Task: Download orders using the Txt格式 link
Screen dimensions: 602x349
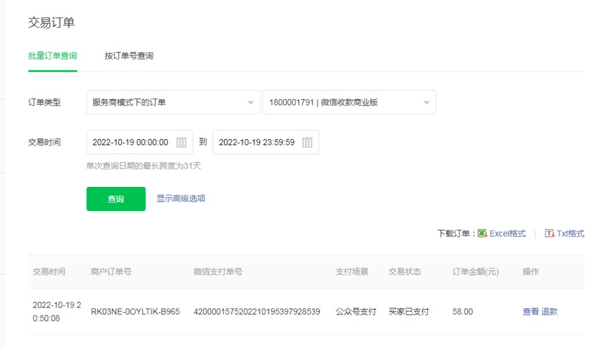Action: [570, 234]
